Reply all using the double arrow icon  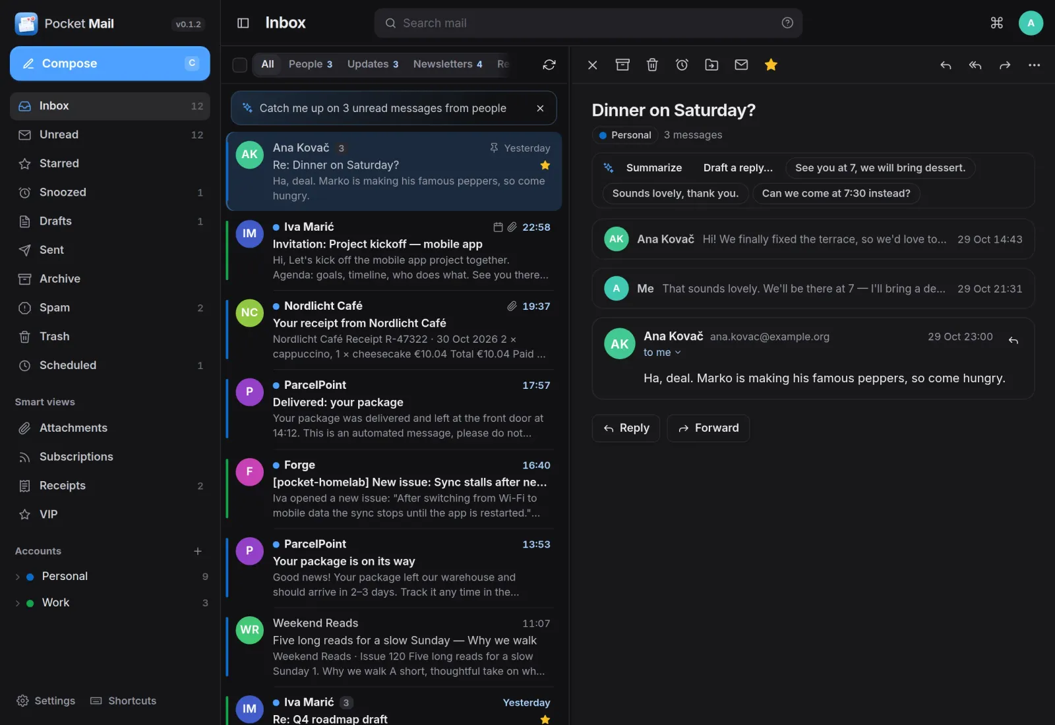[x=975, y=65]
